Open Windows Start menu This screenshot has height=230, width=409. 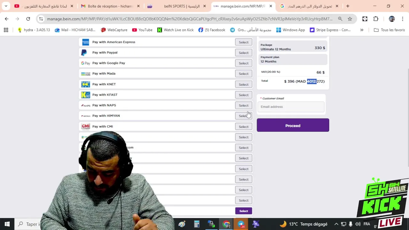[x=7, y=224]
